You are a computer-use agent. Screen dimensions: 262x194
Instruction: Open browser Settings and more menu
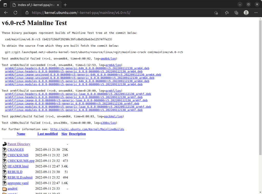click(256, 13)
